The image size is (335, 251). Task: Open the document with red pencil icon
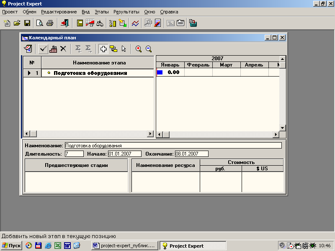point(158,23)
